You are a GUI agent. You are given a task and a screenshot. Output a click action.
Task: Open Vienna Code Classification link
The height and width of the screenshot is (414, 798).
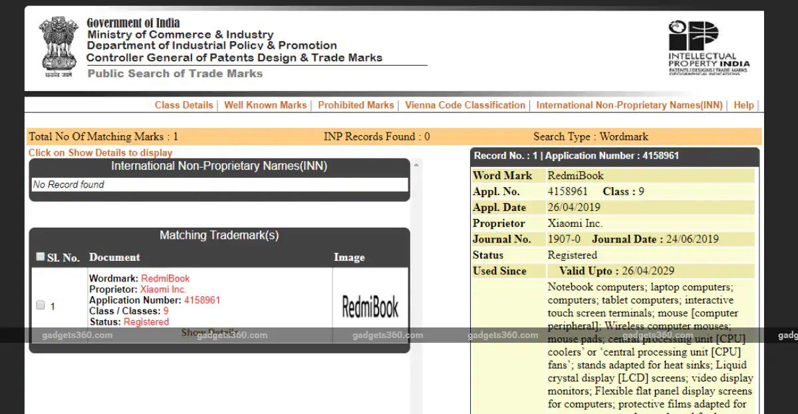point(465,105)
